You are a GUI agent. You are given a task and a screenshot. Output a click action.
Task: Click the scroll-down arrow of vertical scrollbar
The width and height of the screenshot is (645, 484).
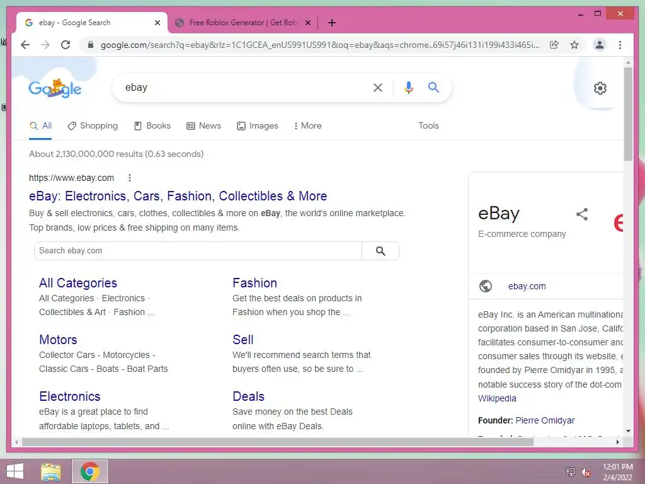pos(628,431)
